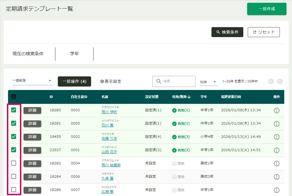Click the green 一括作成 button
The height and width of the screenshot is (196, 292).
pos(267,9)
